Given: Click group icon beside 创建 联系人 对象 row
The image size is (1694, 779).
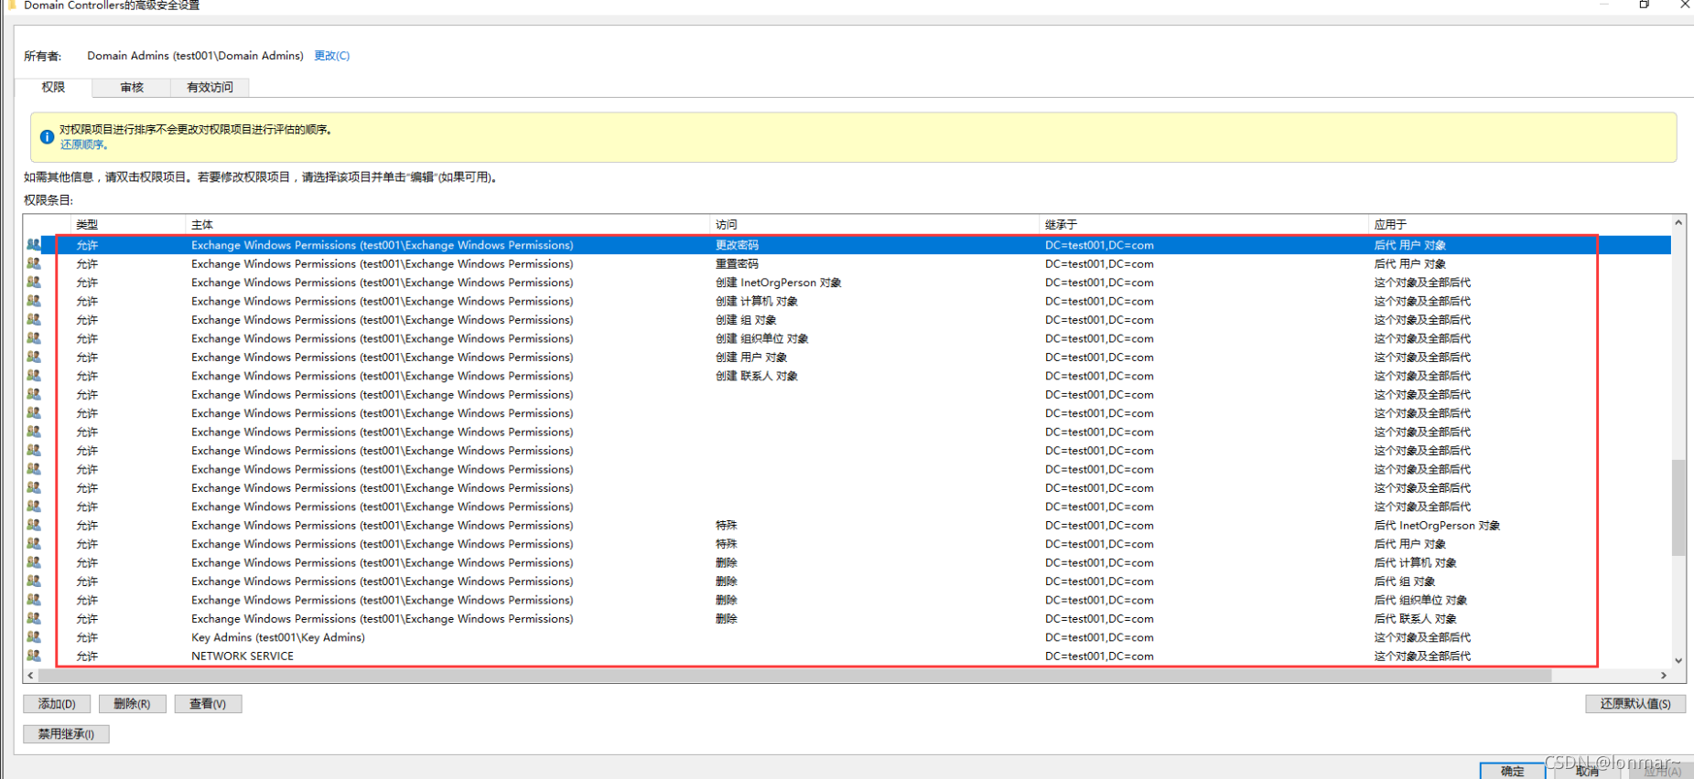Looking at the screenshot, I should [x=34, y=376].
